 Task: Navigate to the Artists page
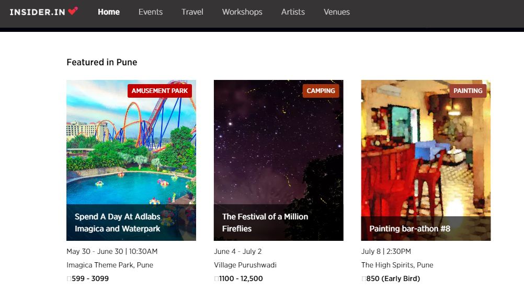tap(293, 12)
